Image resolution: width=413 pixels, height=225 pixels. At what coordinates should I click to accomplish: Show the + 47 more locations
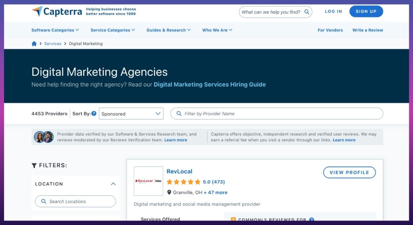[x=216, y=192]
